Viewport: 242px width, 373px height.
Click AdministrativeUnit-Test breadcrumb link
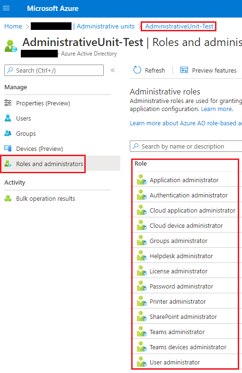coord(179,26)
